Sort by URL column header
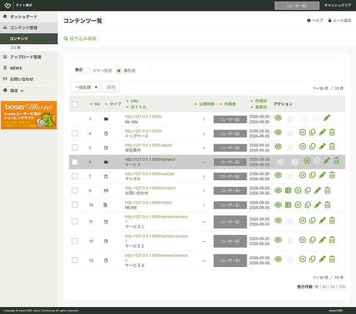This screenshot has height=314, width=356. [133, 101]
